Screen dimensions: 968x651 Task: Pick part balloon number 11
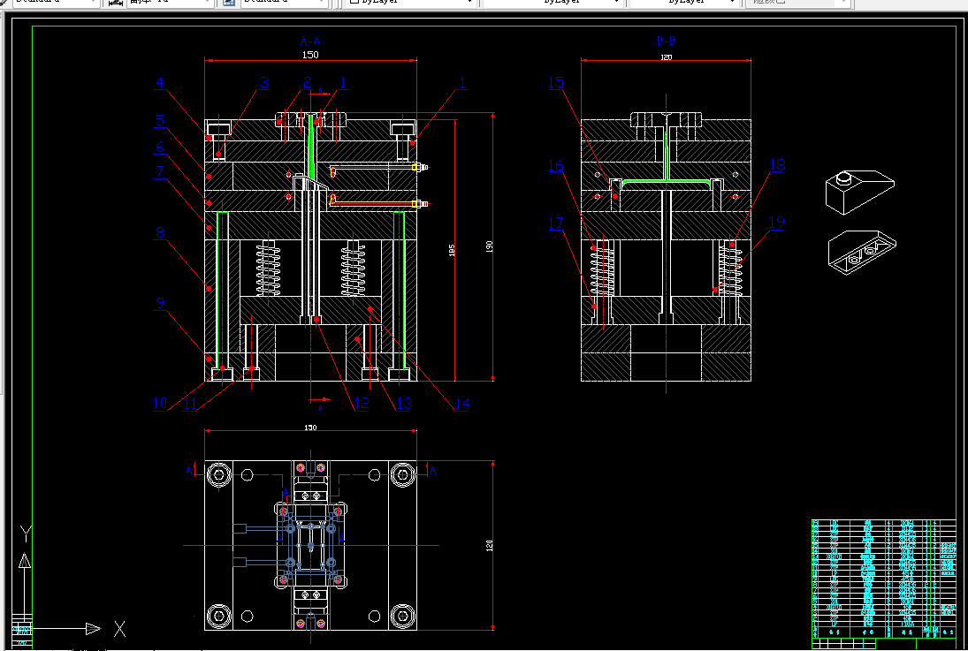(x=190, y=404)
